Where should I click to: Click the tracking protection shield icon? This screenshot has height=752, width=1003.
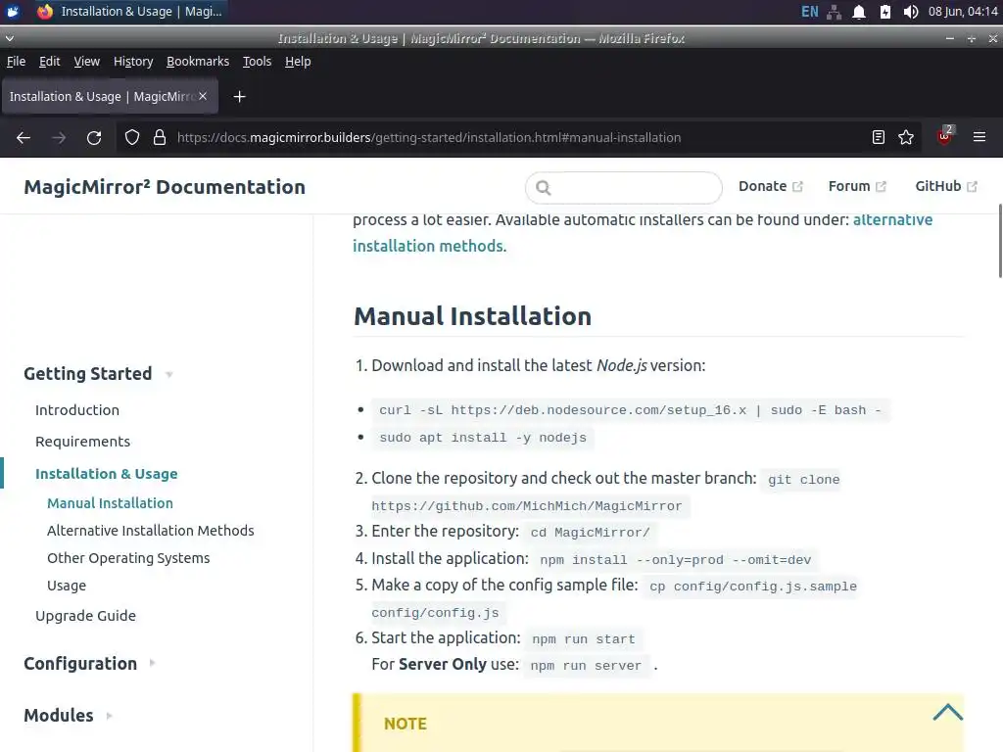pyautogui.click(x=132, y=138)
